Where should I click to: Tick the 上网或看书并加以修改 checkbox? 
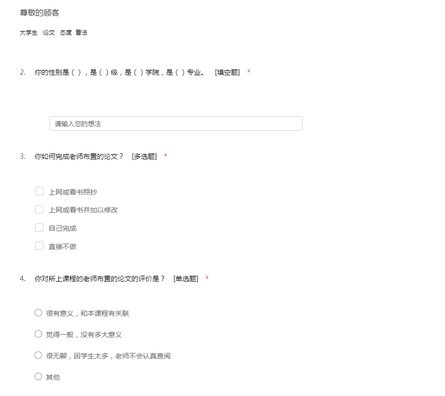click(40, 209)
